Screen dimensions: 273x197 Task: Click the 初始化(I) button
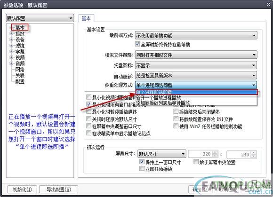[22, 189]
